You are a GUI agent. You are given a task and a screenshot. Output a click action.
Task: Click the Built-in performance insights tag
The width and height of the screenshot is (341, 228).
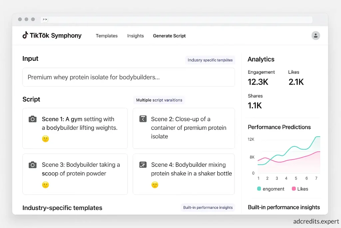pos(208,208)
